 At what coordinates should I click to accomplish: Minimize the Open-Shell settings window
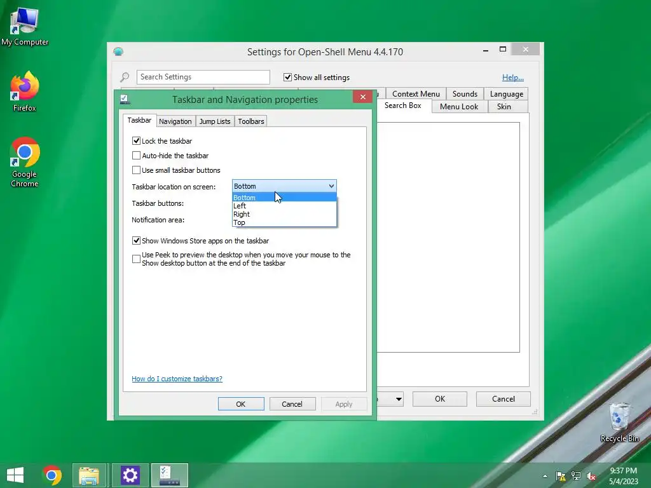pos(485,50)
